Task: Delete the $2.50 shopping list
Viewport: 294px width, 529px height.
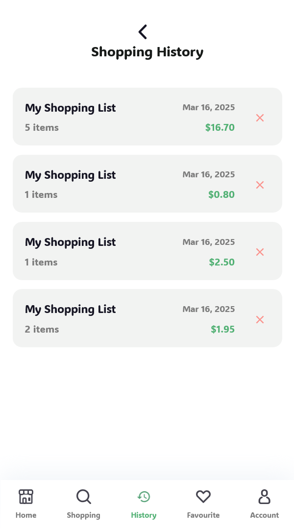Action: pos(260,252)
